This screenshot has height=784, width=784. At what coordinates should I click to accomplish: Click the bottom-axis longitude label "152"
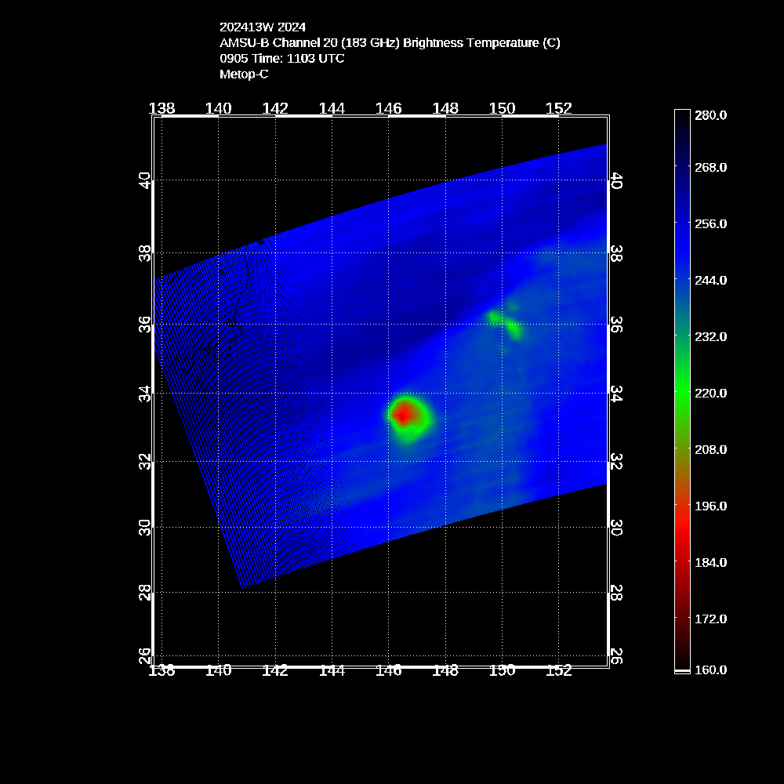(x=558, y=671)
